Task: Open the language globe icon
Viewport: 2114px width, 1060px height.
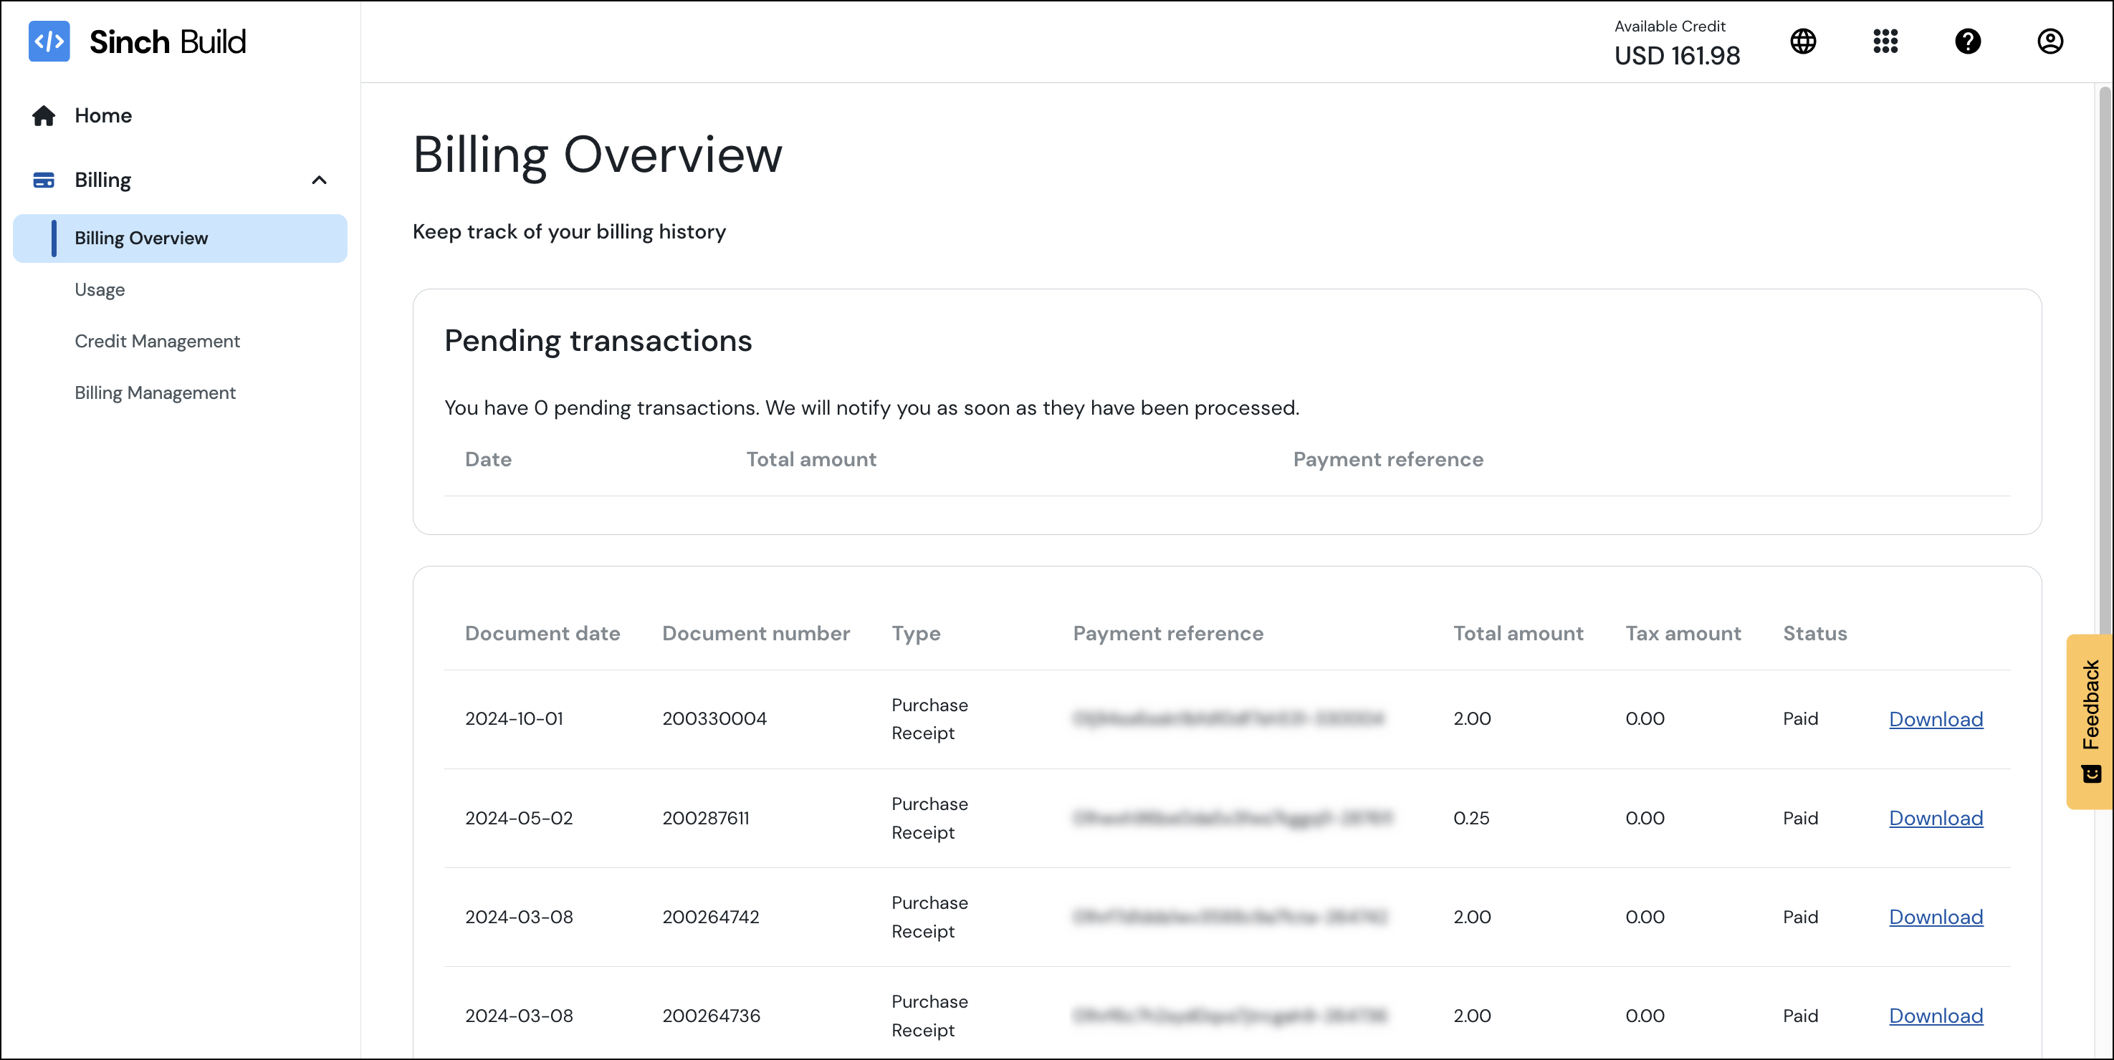Action: click(x=1803, y=41)
